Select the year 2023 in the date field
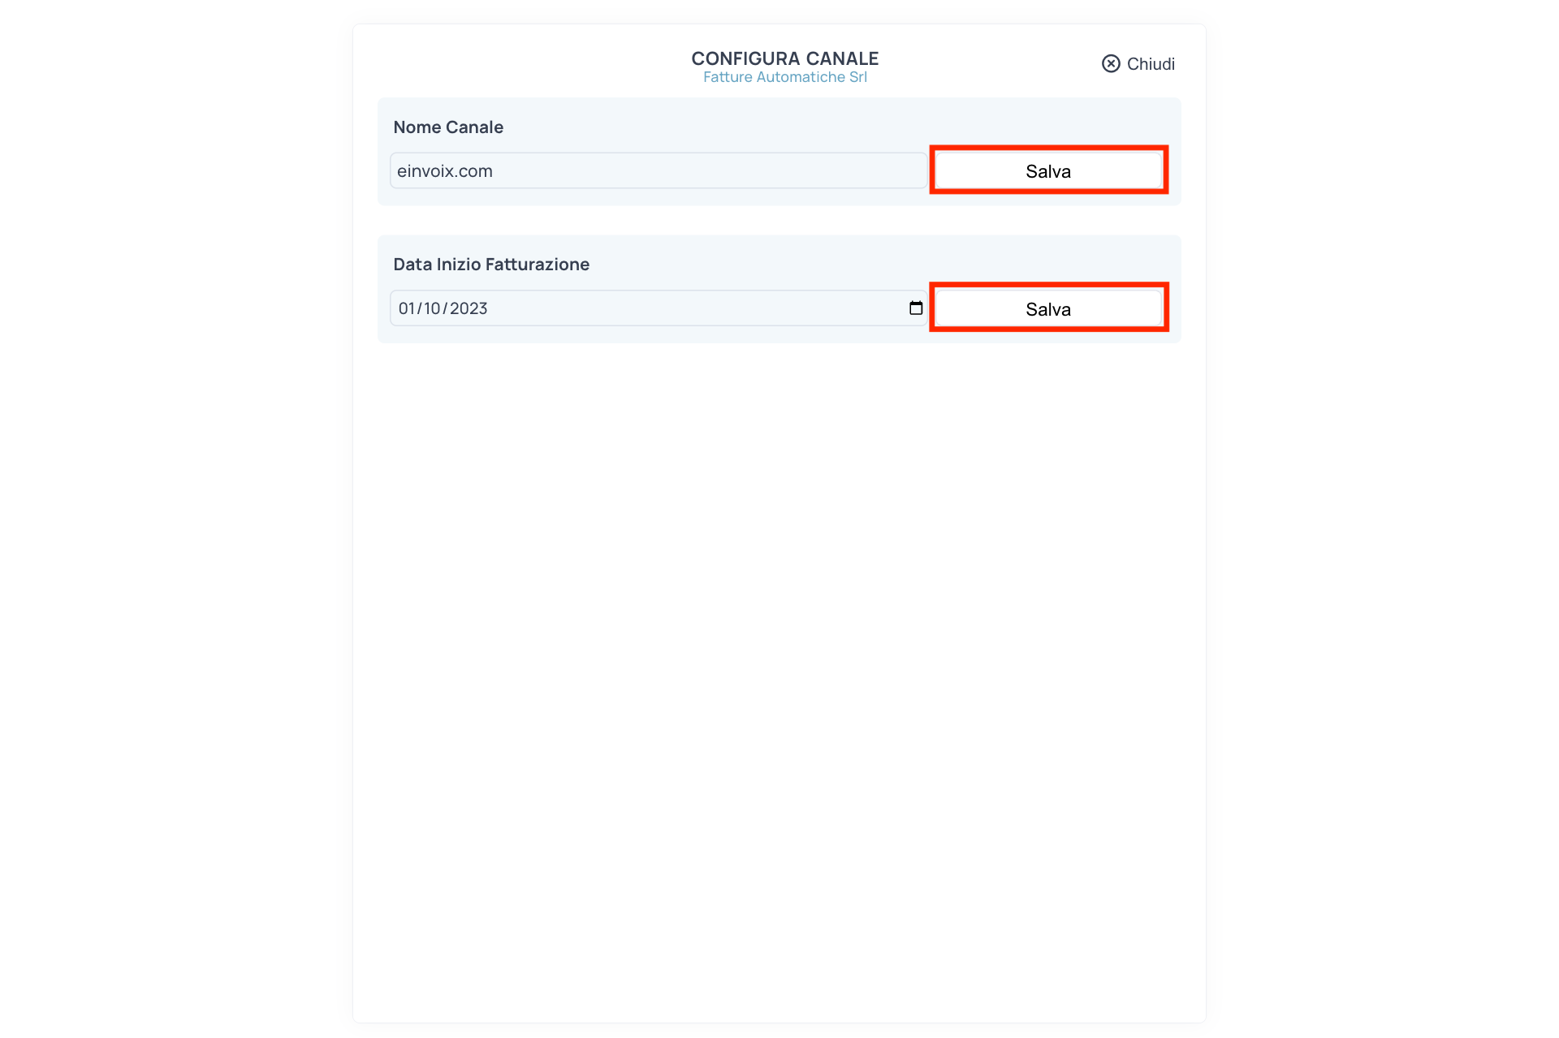This screenshot has width=1559, height=1038. pos(469,308)
